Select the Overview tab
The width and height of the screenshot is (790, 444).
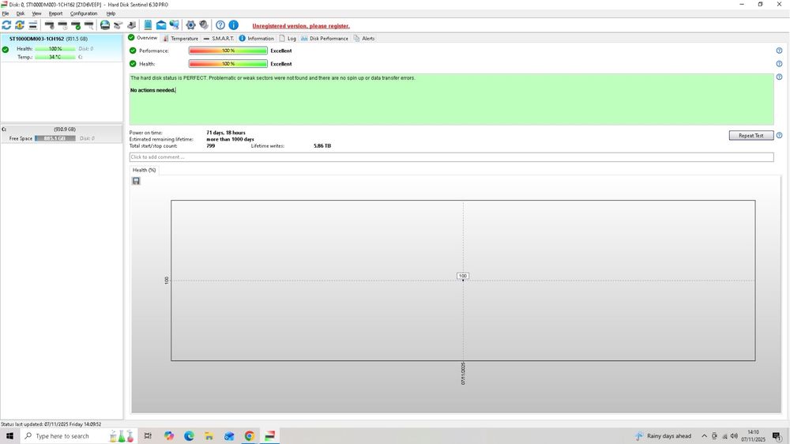142,38
